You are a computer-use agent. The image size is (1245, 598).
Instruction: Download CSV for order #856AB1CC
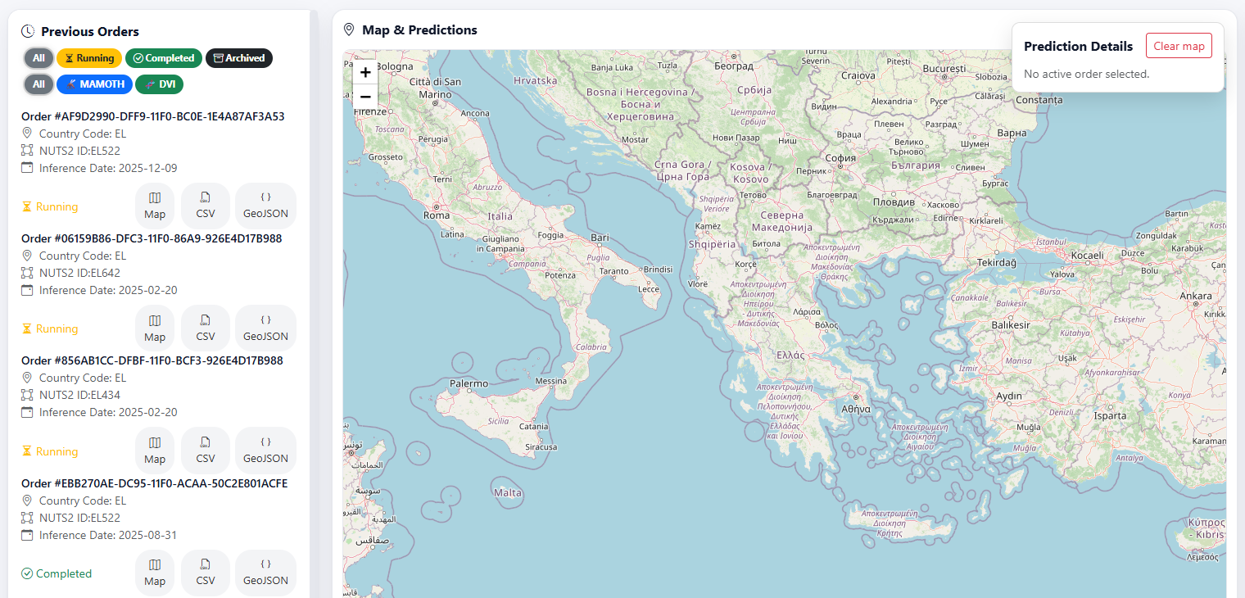coord(206,451)
